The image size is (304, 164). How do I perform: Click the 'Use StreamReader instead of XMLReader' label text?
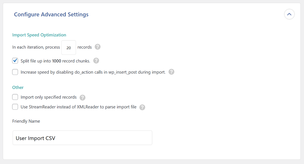point(79,107)
